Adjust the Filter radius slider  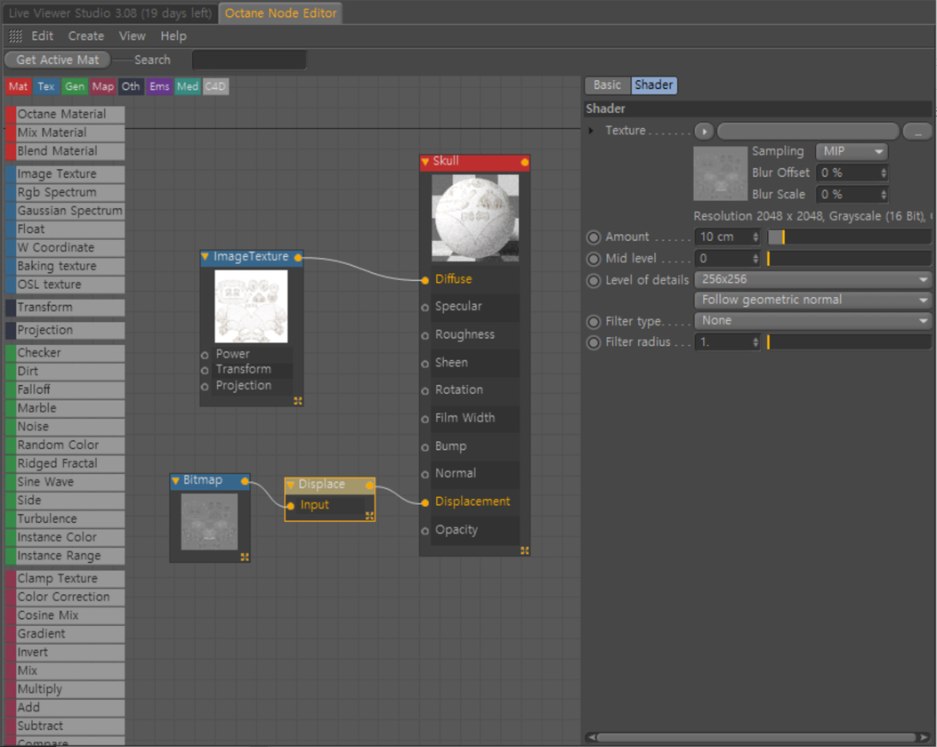(x=849, y=342)
